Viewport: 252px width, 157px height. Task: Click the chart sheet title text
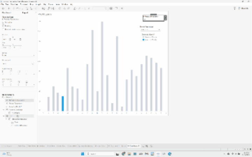point(45,14)
